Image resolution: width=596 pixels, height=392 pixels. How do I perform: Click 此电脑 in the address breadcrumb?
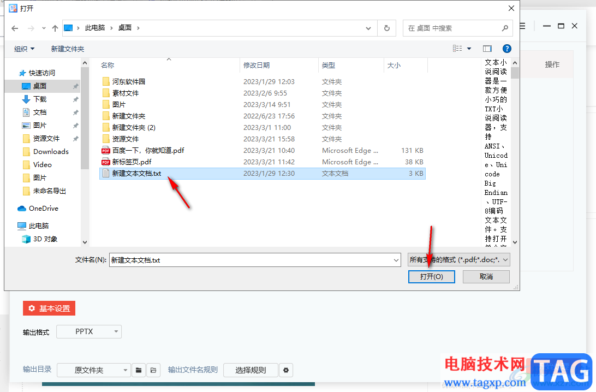[94, 28]
